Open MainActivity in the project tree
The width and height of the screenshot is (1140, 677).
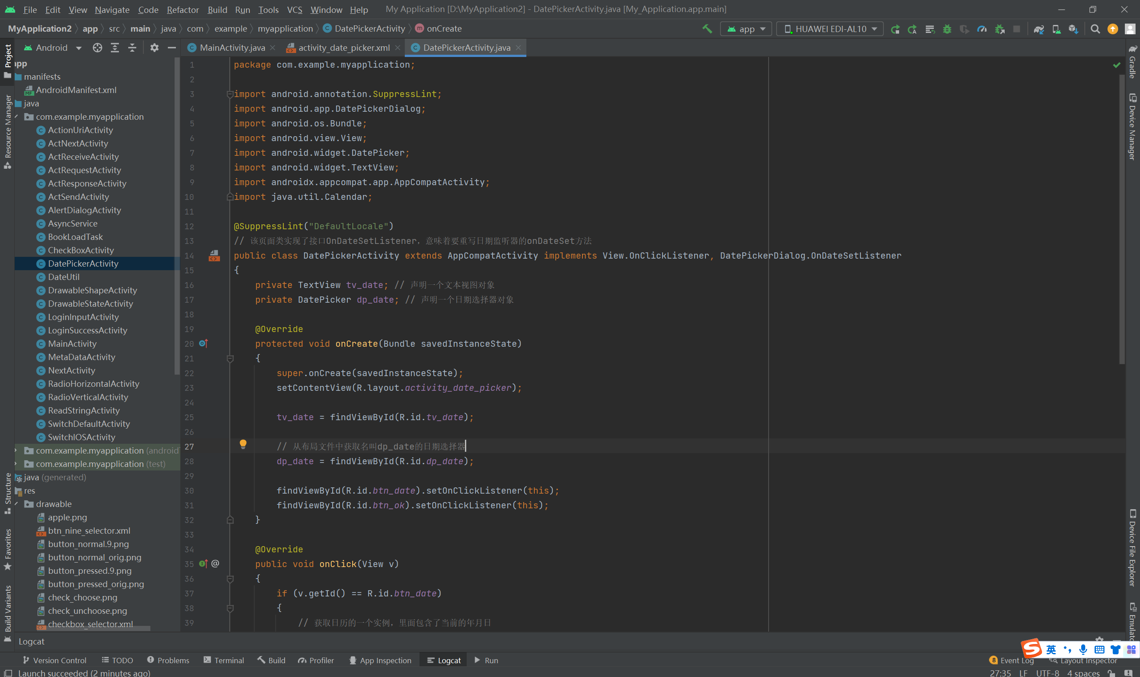coord(72,344)
